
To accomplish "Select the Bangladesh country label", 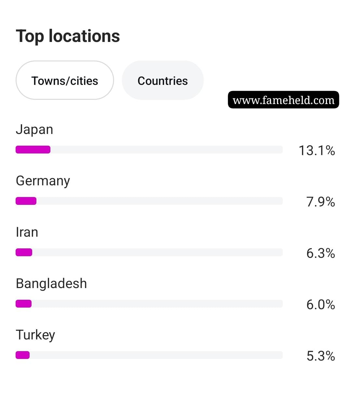I will point(51,284).
